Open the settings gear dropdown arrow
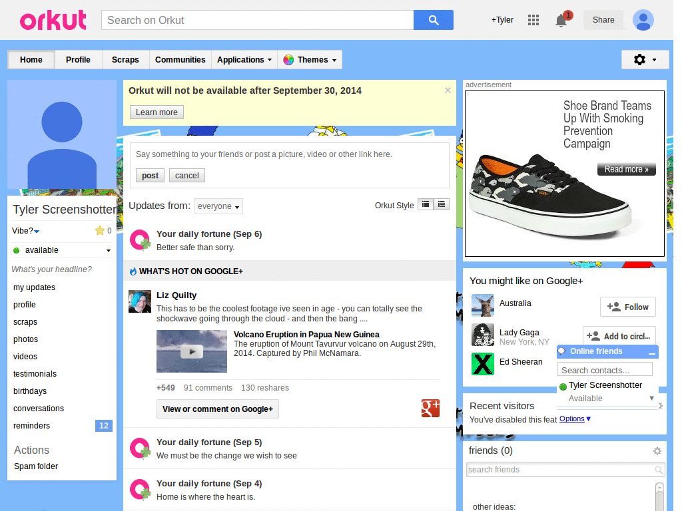This screenshot has height=511, width=682. 654,60
